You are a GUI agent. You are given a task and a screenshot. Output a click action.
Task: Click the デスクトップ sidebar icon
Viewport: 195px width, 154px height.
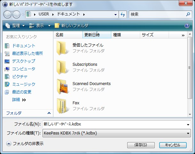pyautogui.click(x=7, y=61)
